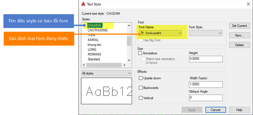
Task: Toggle Match text orientation to layout
Action: pos(143,59)
